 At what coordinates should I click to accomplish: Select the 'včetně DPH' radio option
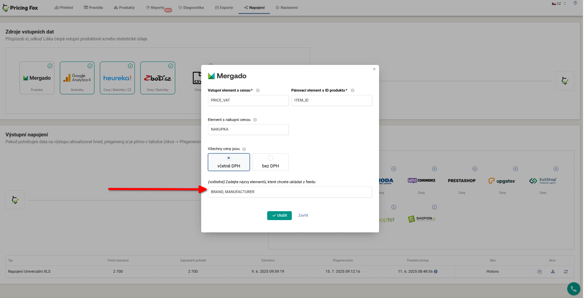coord(229,158)
